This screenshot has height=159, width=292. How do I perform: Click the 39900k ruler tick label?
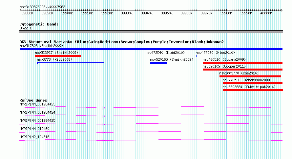(x=67, y=13)
